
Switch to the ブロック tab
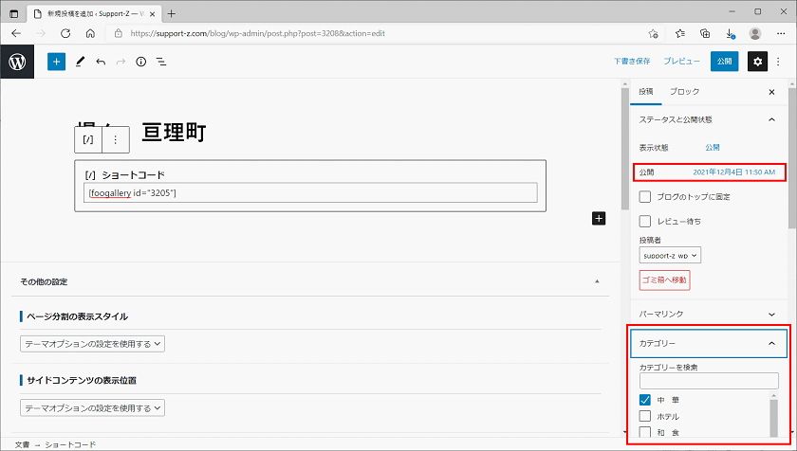click(x=684, y=92)
